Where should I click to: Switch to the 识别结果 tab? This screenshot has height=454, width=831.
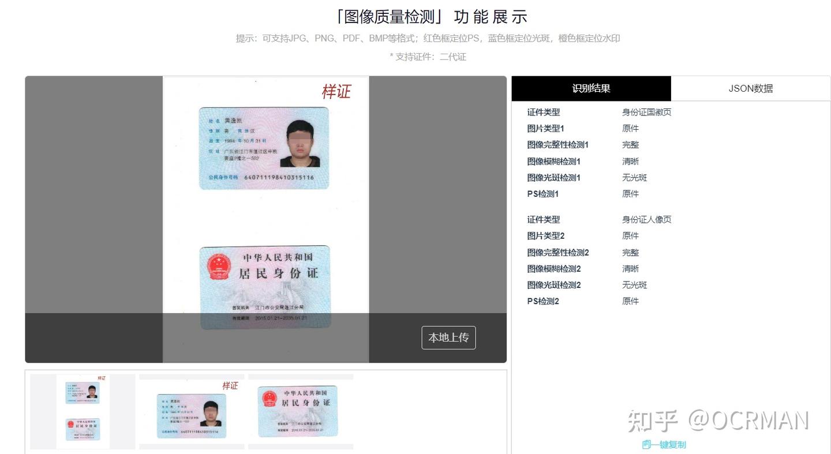click(x=591, y=88)
